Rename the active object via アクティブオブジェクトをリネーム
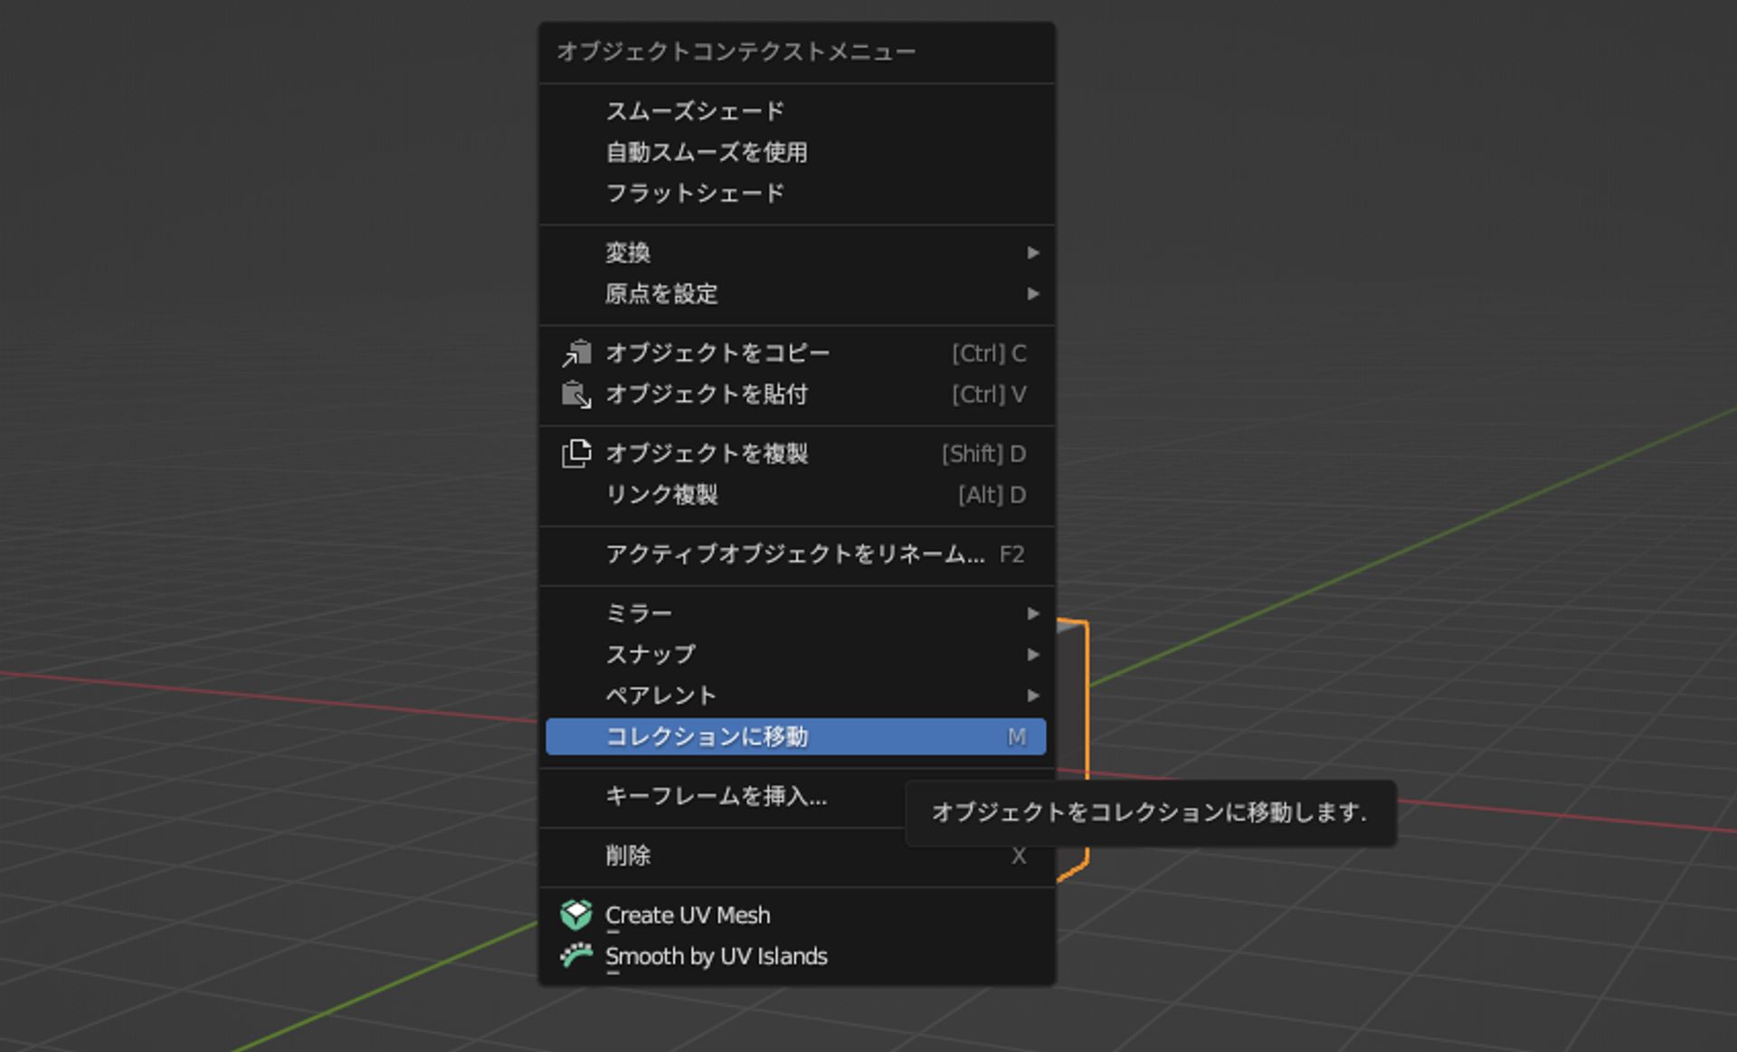The image size is (1737, 1052). (796, 554)
